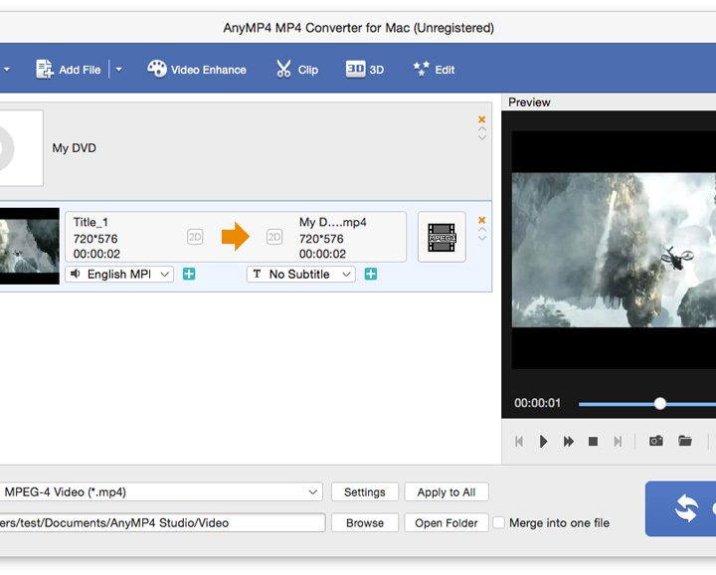The width and height of the screenshot is (716, 575).
Task: Play the preview video
Action: click(x=543, y=441)
